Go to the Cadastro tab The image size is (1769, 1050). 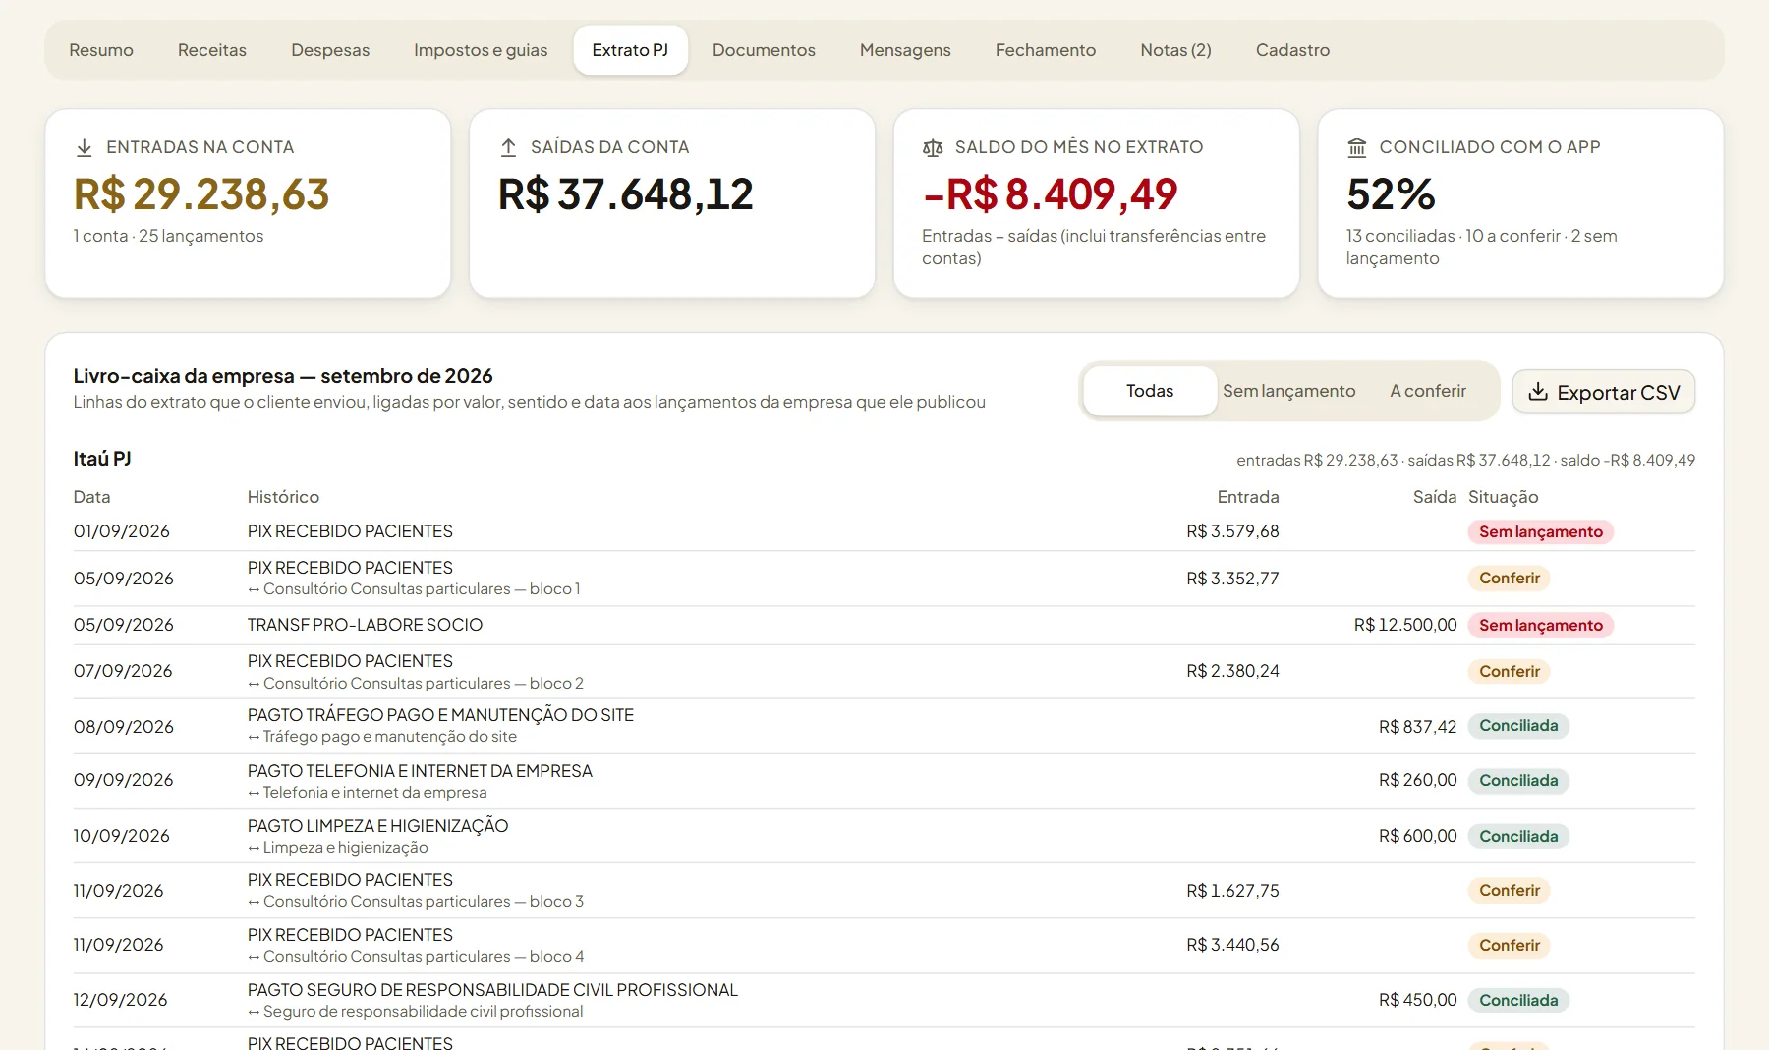tap(1292, 50)
